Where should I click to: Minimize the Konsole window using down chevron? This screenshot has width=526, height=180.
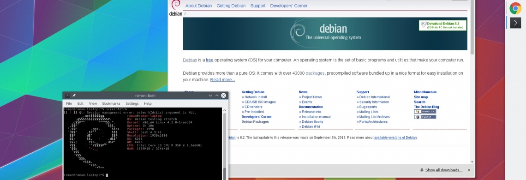(x=210, y=96)
